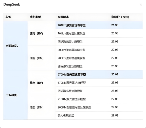Click 纯电（EV）cell for 比亚迪汉L
The image size is (146, 128).
[x=42, y=33]
